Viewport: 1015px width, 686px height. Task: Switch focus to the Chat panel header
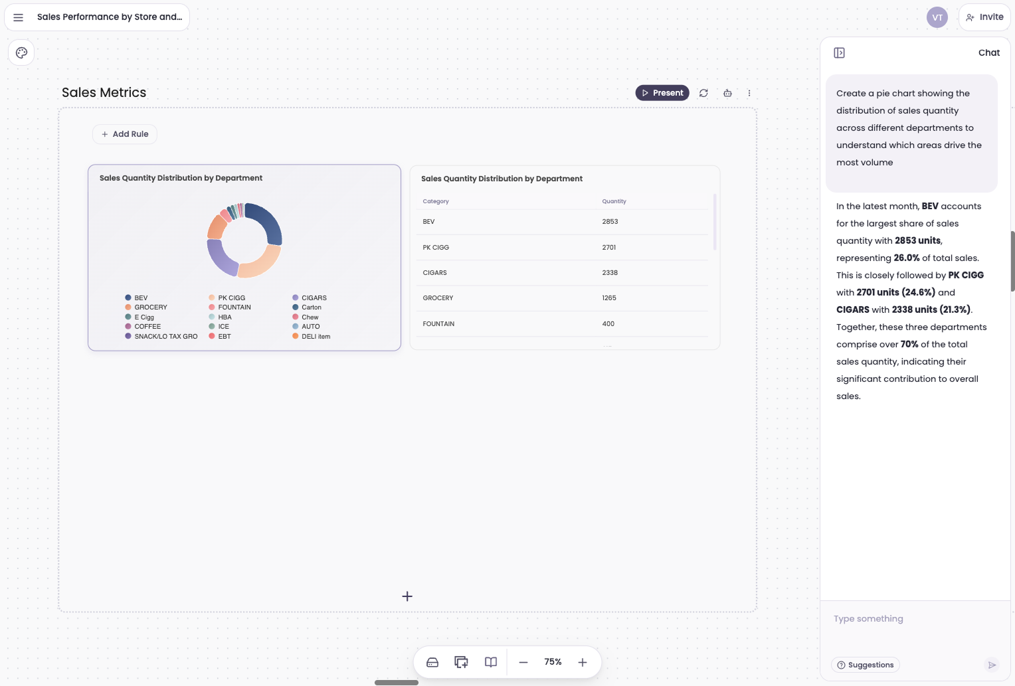989,52
